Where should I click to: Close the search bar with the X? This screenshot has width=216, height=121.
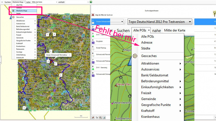click(x=2, y=2)
